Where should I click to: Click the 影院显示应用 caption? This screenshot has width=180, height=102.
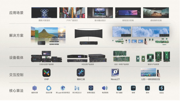point(128,21)
